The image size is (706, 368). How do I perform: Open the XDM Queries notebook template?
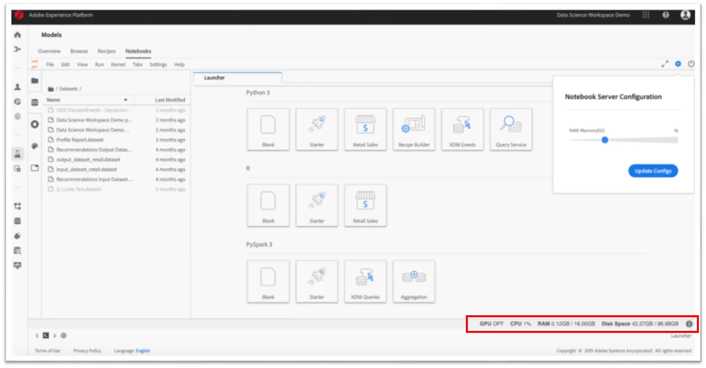[x=365, y=282]
